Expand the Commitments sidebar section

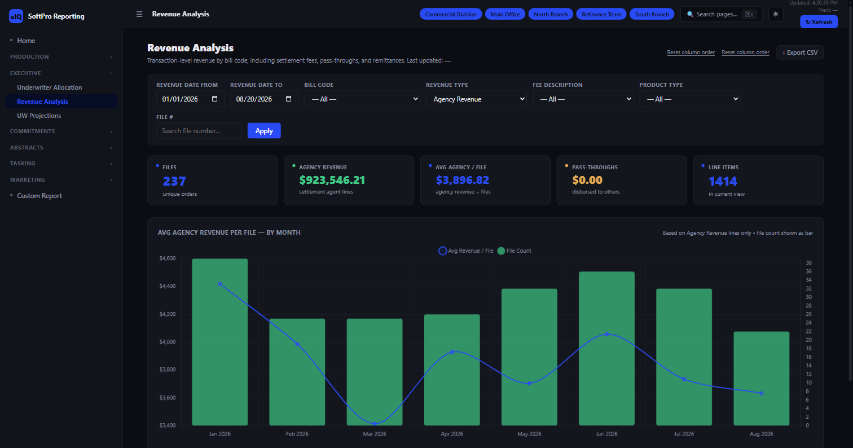click(x=61, y=131)
